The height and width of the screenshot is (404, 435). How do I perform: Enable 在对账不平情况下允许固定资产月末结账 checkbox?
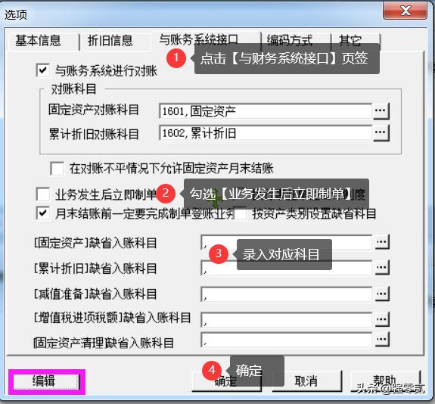coord(57,168)
